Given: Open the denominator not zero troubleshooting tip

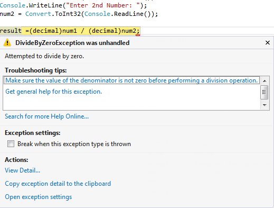Looking at the screenshot, I should coord(131,80).
